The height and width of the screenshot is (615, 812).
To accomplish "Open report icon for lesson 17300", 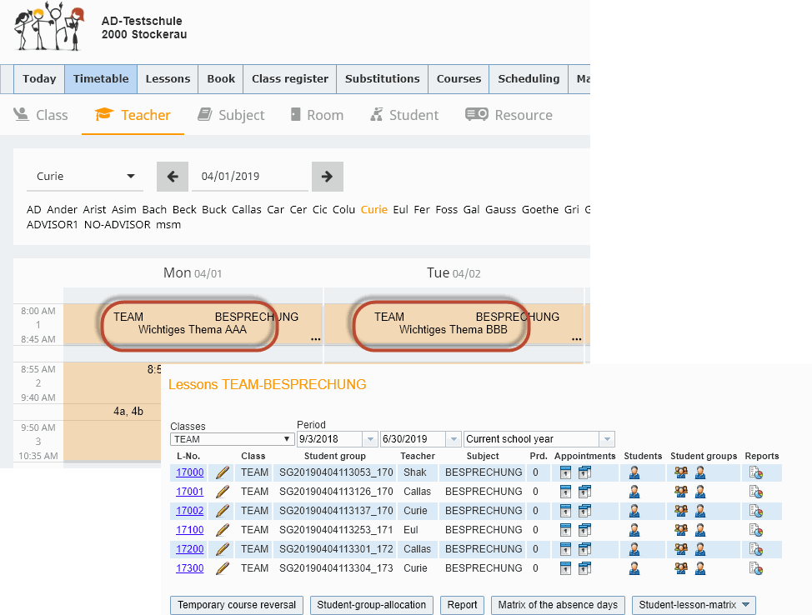I will [x=756, y=568].
